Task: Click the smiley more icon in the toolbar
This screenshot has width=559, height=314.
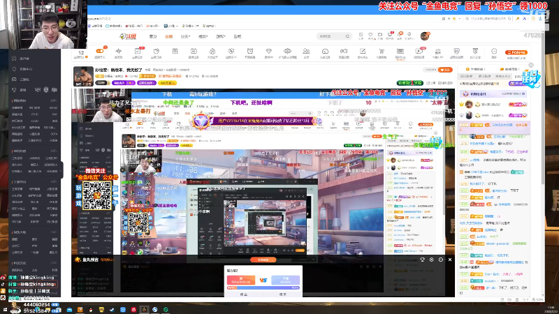Action: click(x=494, y=51)
